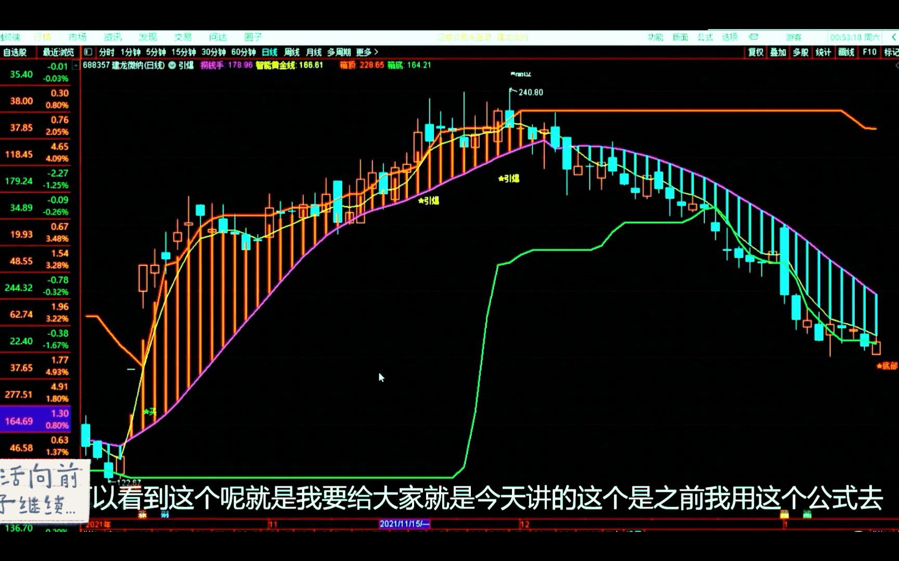Click the 122.67 low price label
Screen dimensions: 899x561
(x=129, y=483)
